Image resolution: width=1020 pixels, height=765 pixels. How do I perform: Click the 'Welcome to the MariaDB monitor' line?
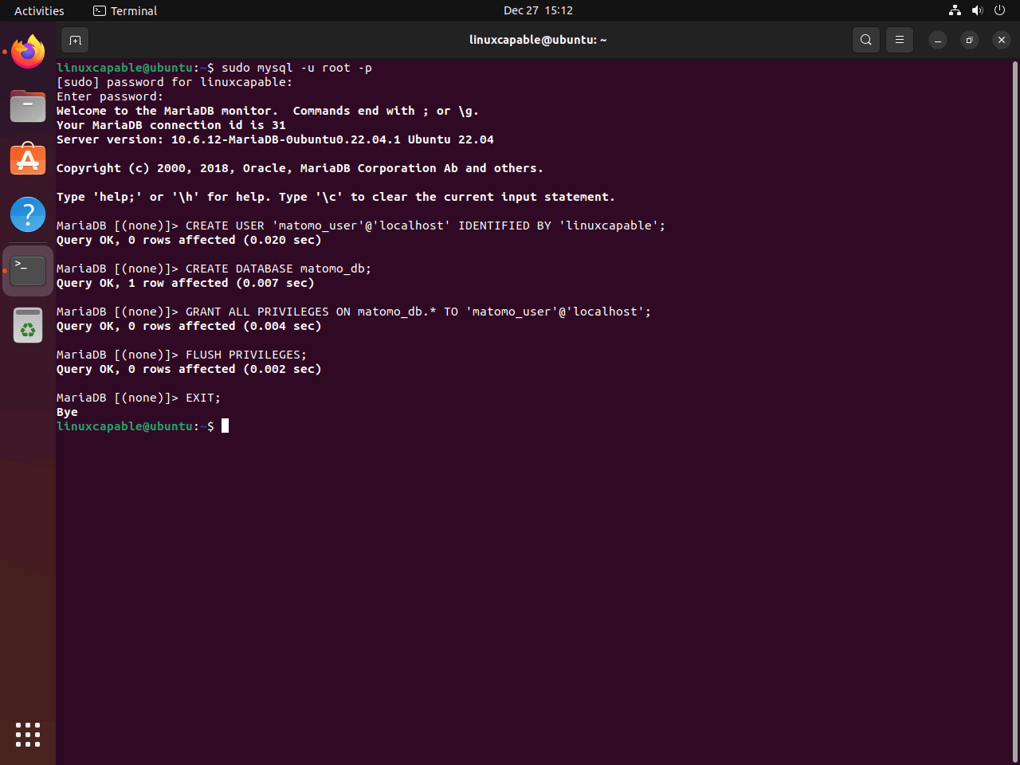coord(268,111)
